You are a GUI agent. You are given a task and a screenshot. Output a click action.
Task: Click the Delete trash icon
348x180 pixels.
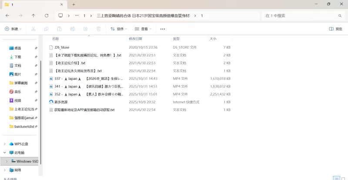(98, 29)
